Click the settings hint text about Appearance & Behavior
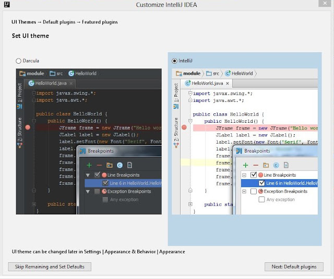The height and width of the screenshot is (279, 334). (99, 252)
